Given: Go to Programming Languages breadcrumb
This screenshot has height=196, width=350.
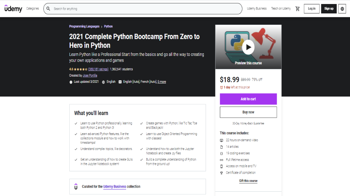Looking at the screenshot, I should coord(84,26).
